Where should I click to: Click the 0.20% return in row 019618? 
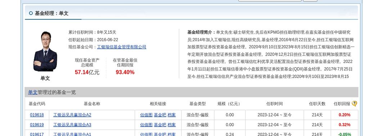pos(344,115)
